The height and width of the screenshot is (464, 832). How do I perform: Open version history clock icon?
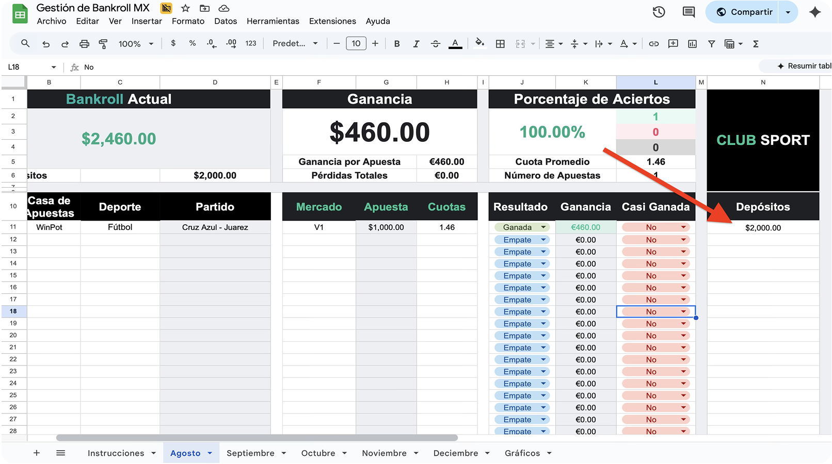tap(659, 12)
